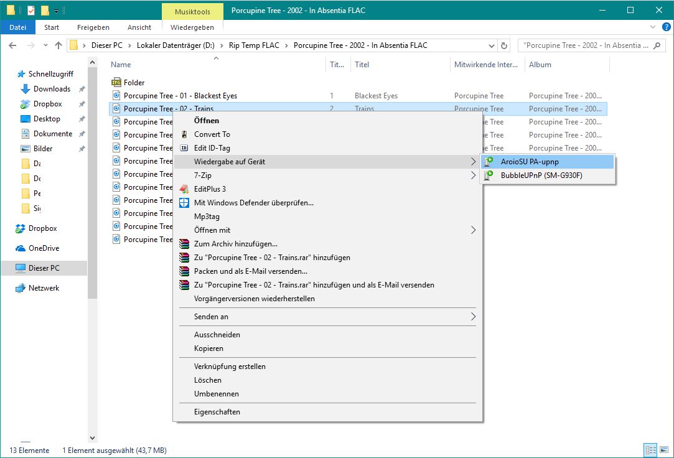Click the WinRAR icon beside Packen und als E-Mail versenden
The width and height of the screenshot is (674, 458).
(x=184, y=271)
